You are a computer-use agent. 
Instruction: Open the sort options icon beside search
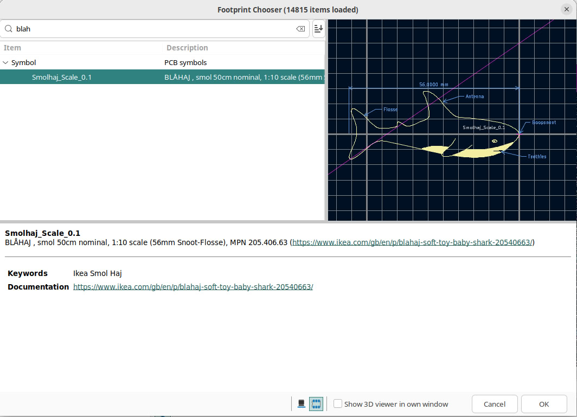[x=318, y=29]
